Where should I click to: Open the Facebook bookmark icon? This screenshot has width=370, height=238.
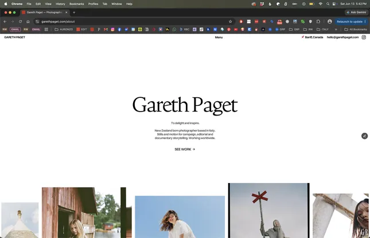point(119,29)
